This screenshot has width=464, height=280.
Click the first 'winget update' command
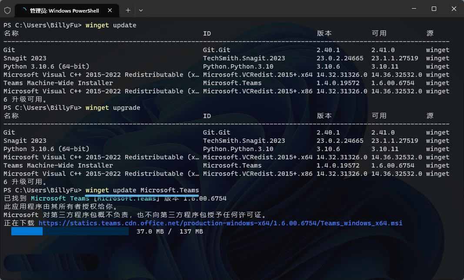(x=111, y=25)
